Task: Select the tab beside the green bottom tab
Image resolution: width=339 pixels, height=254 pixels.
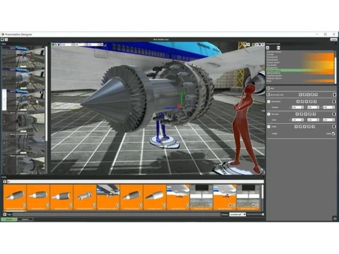Action: click(x=25, y=219)
